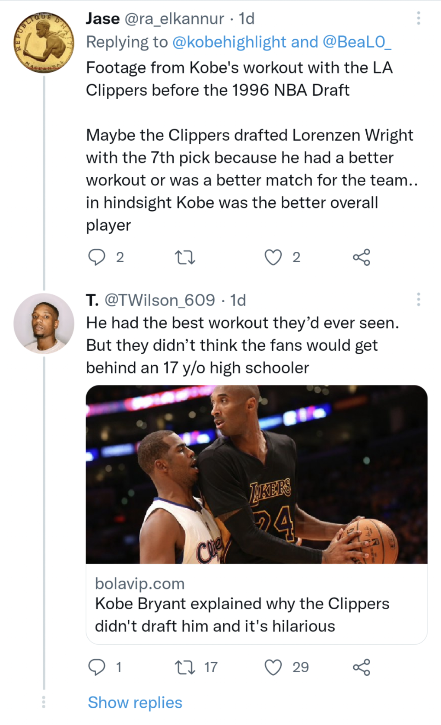Open more options on T.'s tweet
The width and height of the screenshot is (441, 725).
(418, 299)
